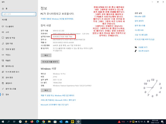Viewport: 166px width, 124px height.
Task: Open the volume speaker tray icon
Action: click(x=142, y=122)
